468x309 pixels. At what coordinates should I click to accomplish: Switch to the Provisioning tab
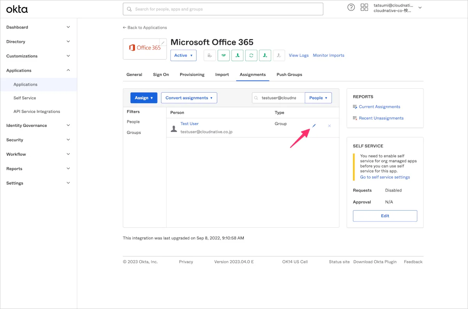[192, 75]
